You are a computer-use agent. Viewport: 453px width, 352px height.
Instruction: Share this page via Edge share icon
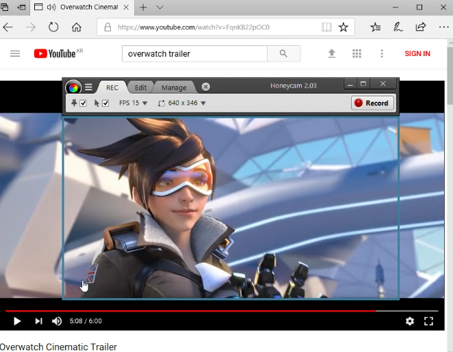421,27
